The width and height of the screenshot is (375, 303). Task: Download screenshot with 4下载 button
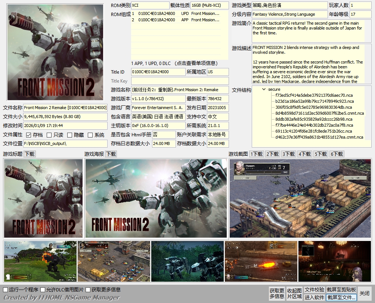coord(304,154)
